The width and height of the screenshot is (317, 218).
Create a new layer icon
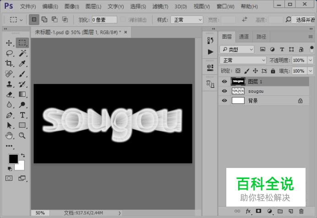(291, 211)
